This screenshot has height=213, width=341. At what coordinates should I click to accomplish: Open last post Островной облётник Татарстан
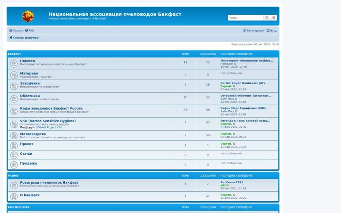[x=246, y=96]
